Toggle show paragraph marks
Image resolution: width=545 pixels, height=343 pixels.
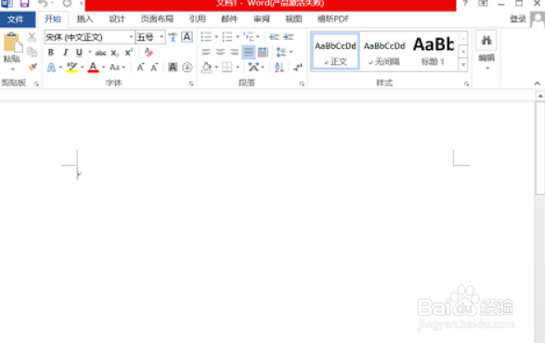click(x=297, y=67)
